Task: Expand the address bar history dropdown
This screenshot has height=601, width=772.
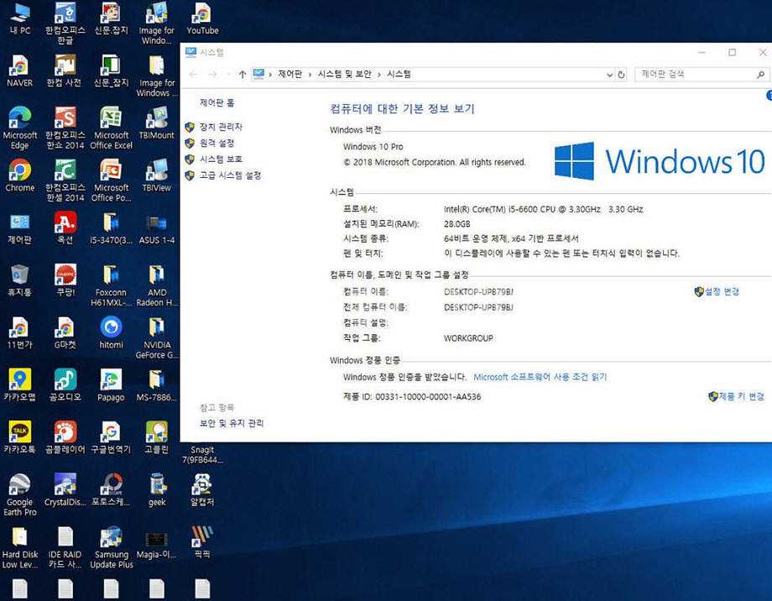Action: tap(609, 75)
